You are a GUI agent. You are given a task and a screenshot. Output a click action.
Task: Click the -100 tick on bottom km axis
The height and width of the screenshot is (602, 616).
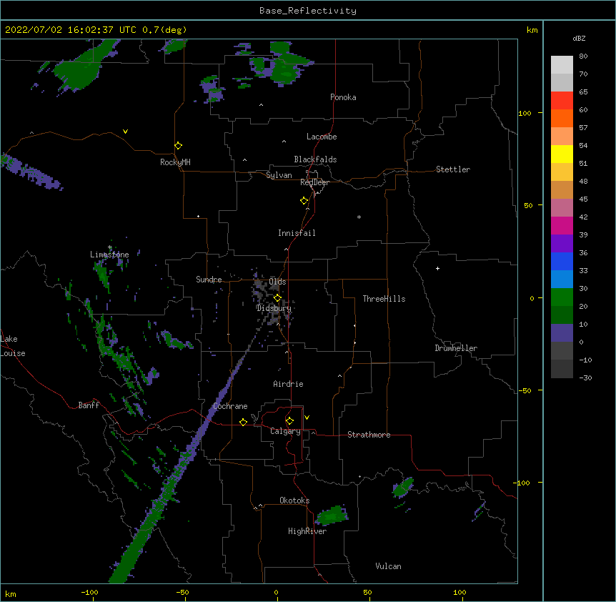pos(89,592)
